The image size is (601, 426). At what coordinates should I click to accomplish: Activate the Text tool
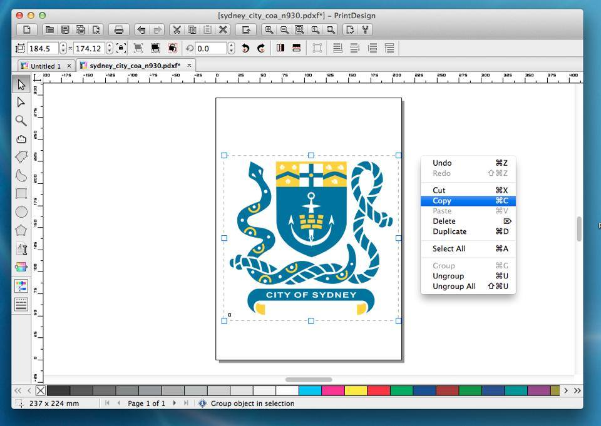tap(21, 248)
